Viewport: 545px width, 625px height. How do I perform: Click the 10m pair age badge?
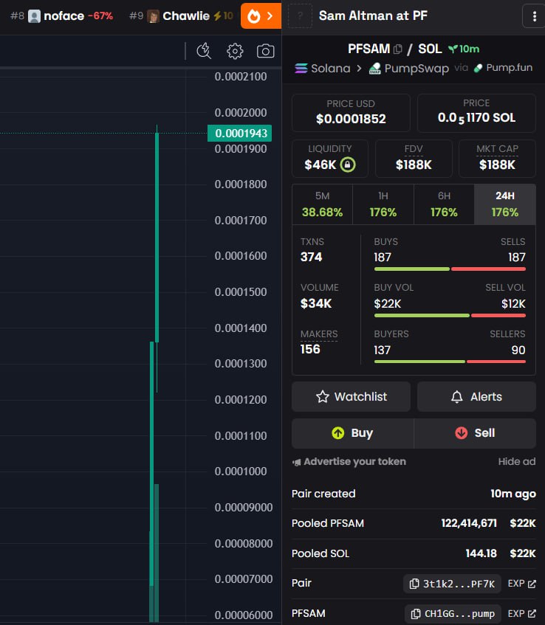464,49
